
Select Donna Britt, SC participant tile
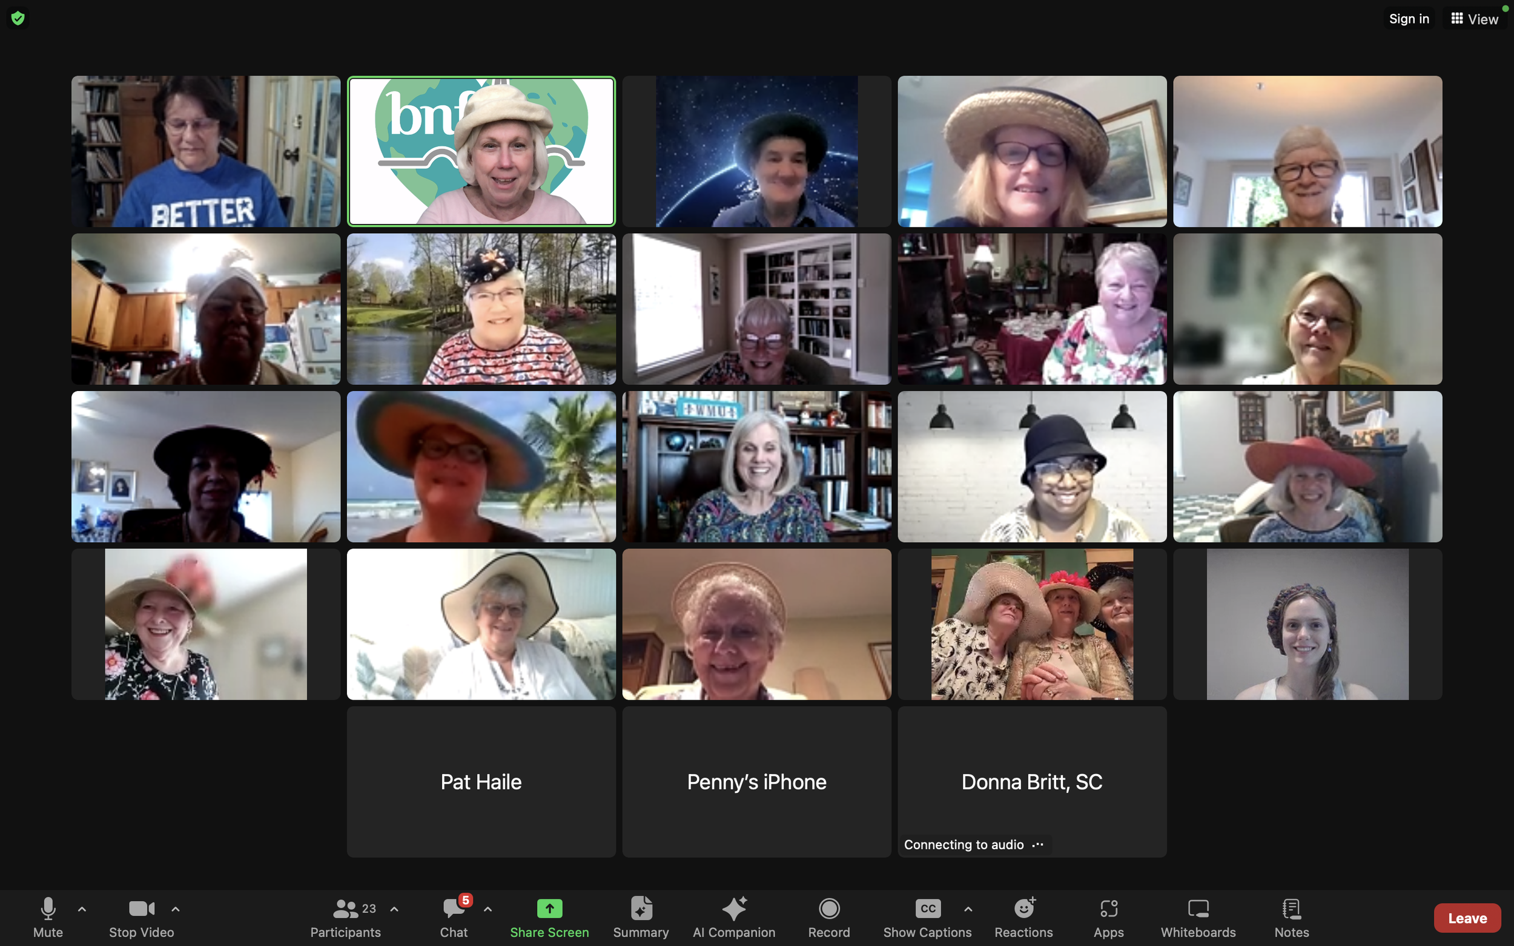pos(1031,781)
